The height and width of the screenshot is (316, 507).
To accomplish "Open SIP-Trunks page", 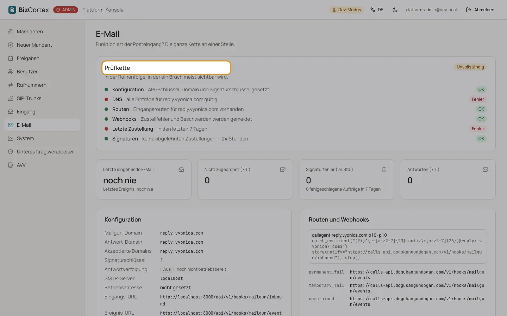I will point(42,98).
